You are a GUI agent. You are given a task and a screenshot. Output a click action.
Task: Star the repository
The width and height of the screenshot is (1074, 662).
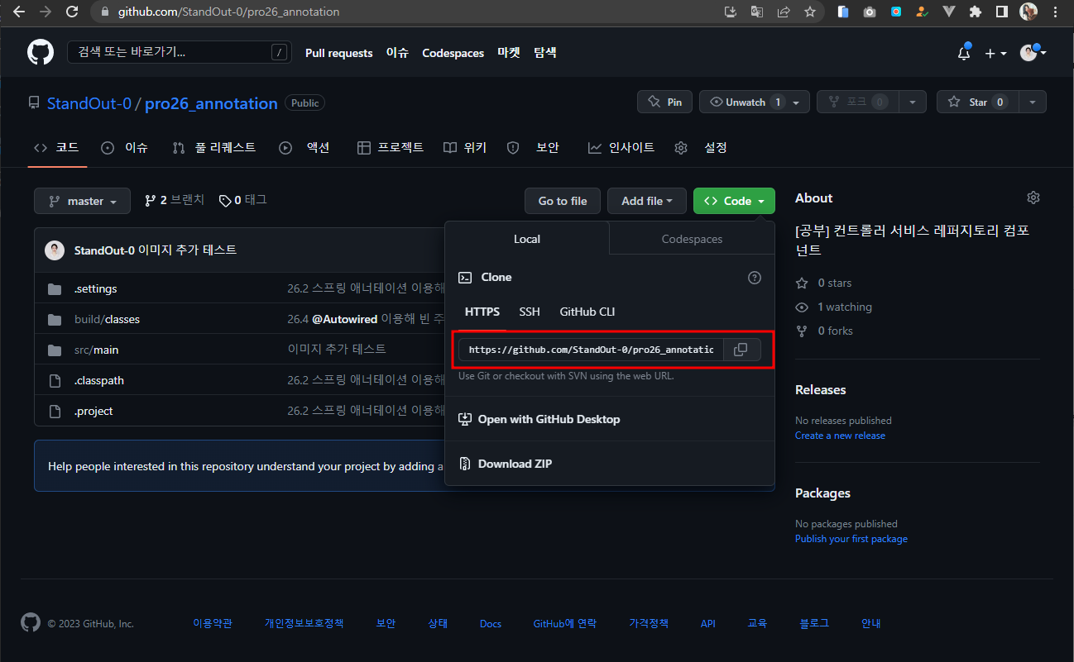tap(977, 102)
